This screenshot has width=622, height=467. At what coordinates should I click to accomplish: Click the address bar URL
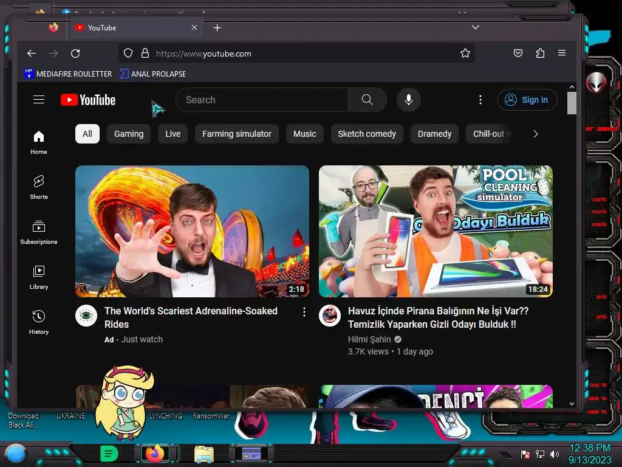click(203, 54)
